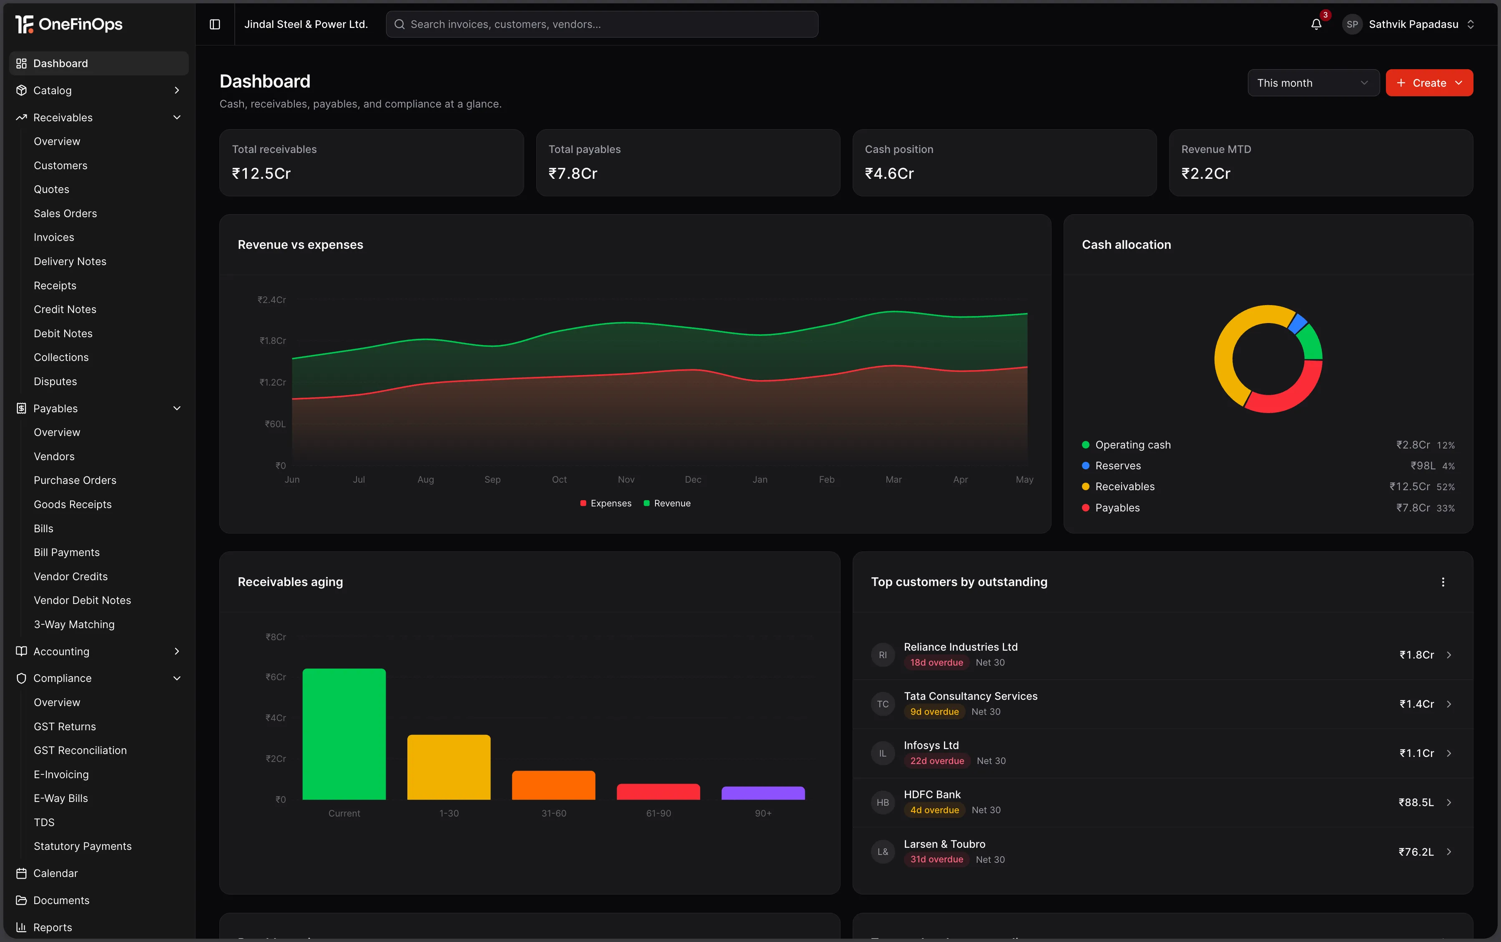The image size is (1501, 942).
Task: Click the SP user avatar
Action: (x=1351, y=24)
